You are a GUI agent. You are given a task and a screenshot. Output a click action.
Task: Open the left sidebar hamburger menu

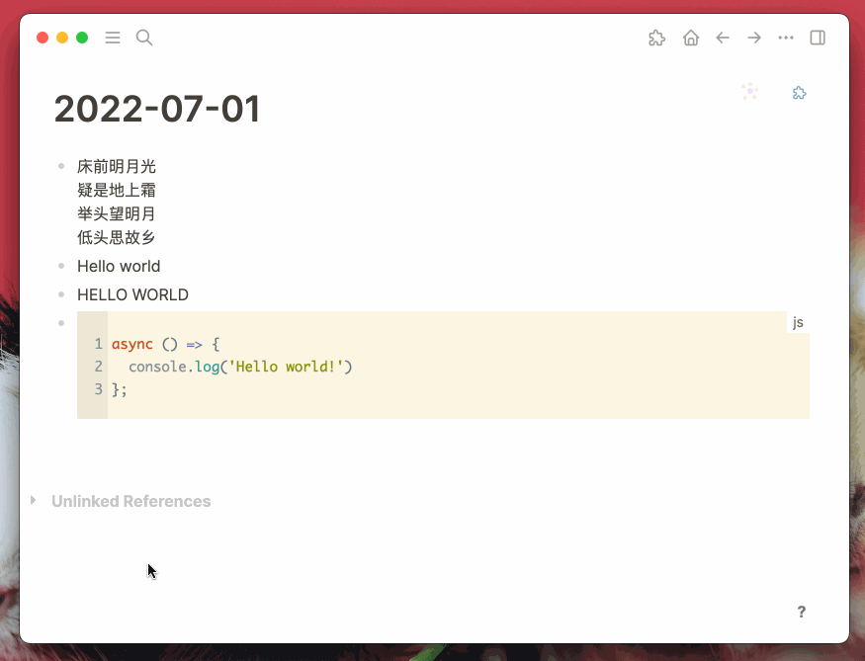113,38
